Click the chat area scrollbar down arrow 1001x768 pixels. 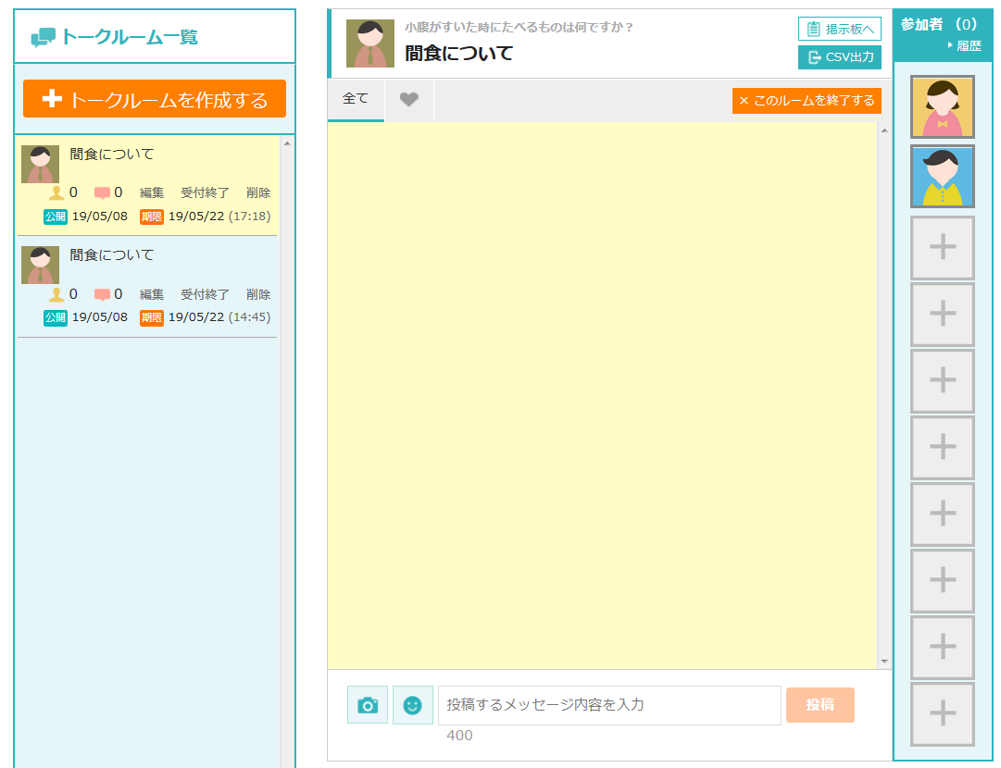click(x=883, y=662)
